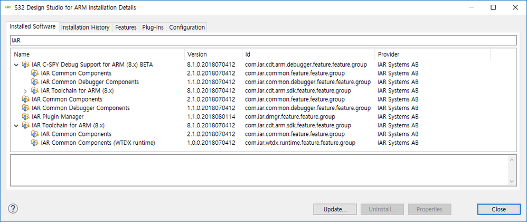Expand the nested IAR Toolchain for ARM node
Viewport: 527px width, 222px height.
(x=25, y=91)
